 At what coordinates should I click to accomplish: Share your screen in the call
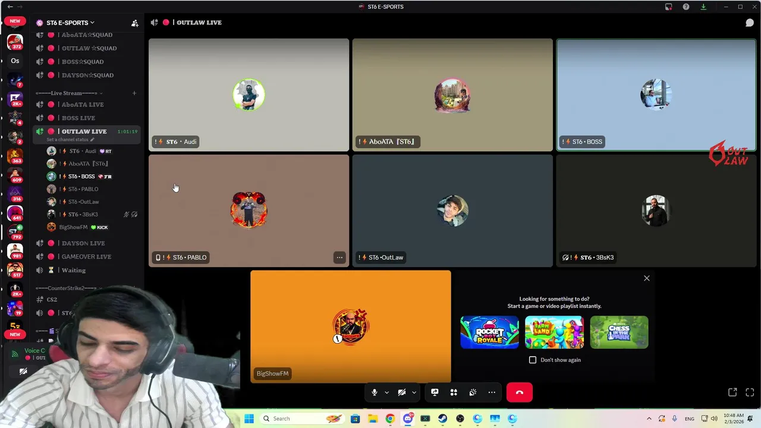[435, 392]
